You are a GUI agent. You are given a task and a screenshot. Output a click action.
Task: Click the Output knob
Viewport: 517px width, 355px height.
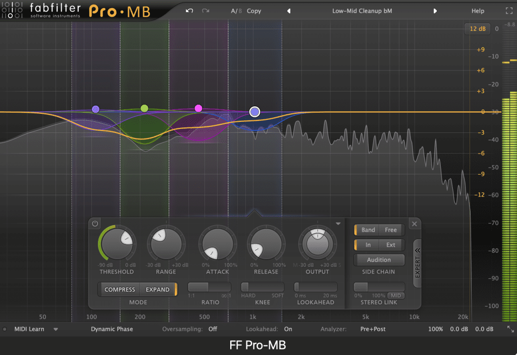point(318,244)
